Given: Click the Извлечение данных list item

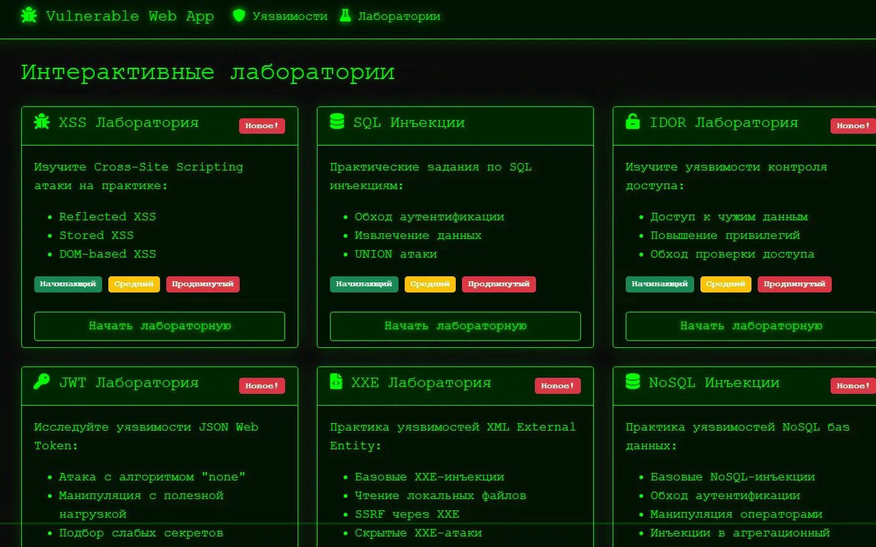Looking at the screenshot, I should pos(418,235).
